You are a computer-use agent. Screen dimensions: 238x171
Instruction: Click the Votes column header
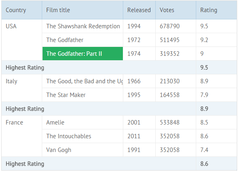[x=176, y=10]
